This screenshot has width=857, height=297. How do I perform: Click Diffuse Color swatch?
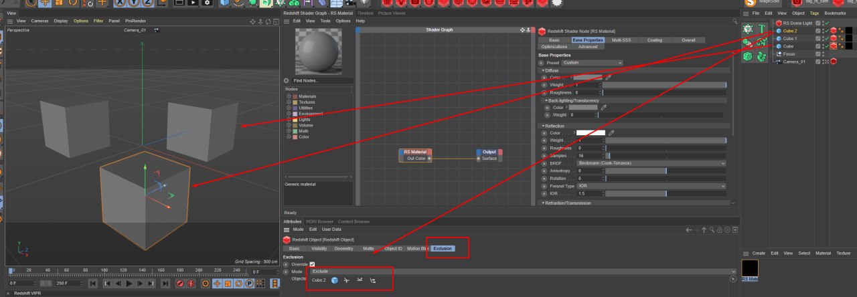pyautogui.click(x=588, y=78)
